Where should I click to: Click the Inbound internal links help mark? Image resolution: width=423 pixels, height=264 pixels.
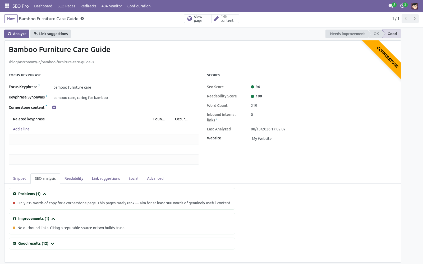(x=217, y=119)
